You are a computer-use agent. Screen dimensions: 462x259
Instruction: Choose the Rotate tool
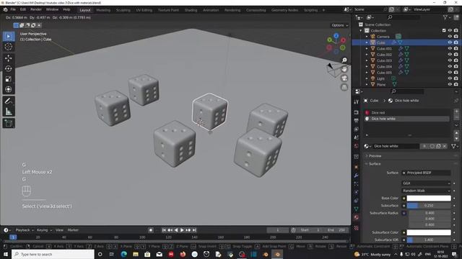(9, 68)
